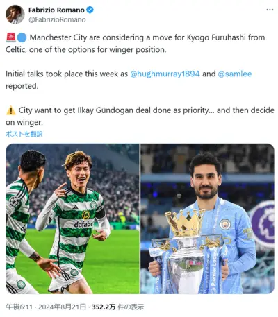Click the blue circle emoji

point(22,37)
